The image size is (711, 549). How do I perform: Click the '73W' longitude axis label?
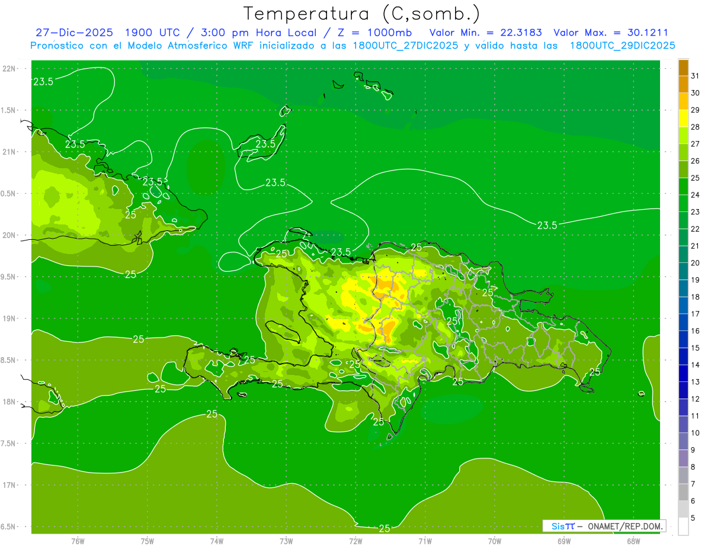tap(286, 541)
